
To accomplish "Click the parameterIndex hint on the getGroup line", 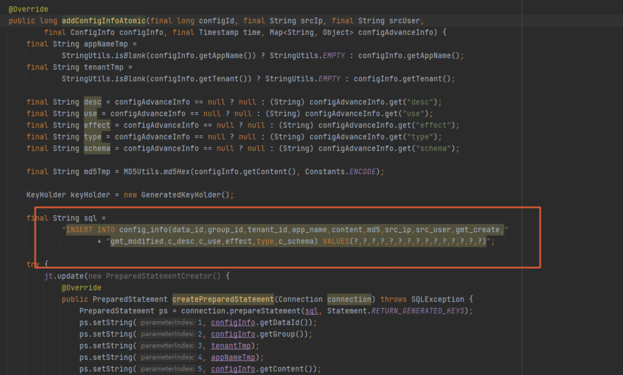I will click(x=167, y=334).
